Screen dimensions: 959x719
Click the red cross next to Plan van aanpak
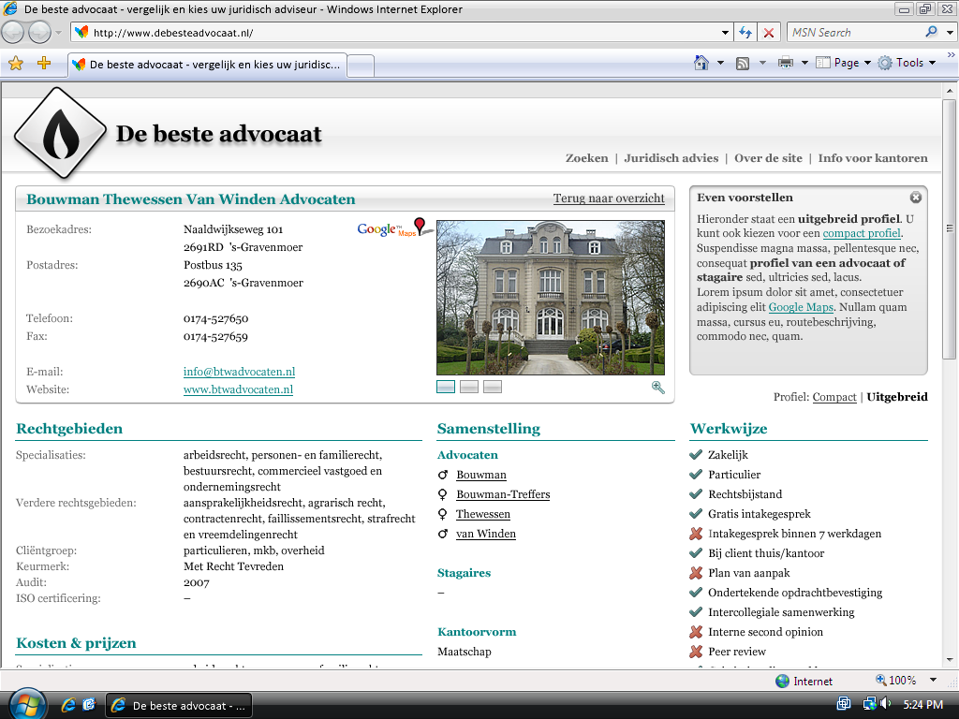click(x=696, y=573)
